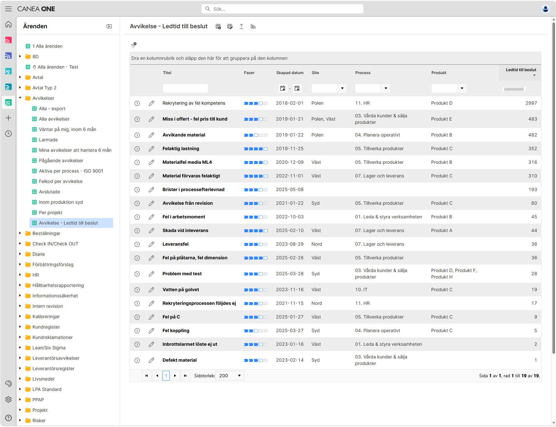Open the Sidstorlek page size dropdown
556x427 pixels.
(x=230, y=376)
